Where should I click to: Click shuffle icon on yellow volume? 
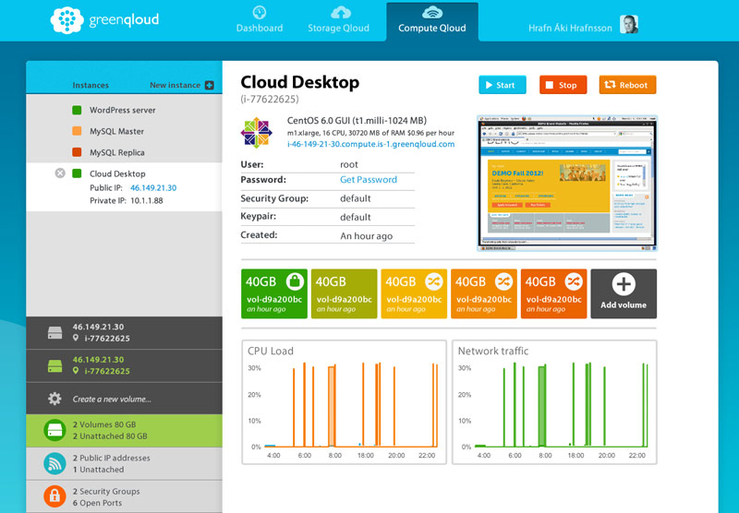(434, 282)
